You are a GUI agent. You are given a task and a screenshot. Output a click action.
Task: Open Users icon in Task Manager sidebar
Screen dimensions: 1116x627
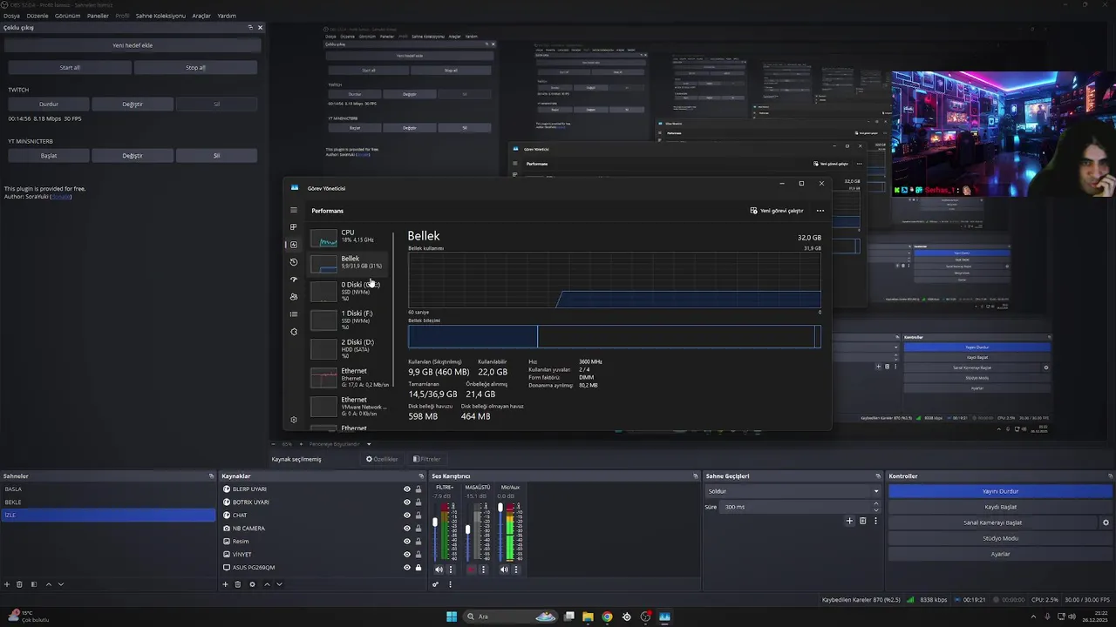click(x=294, y=297)
